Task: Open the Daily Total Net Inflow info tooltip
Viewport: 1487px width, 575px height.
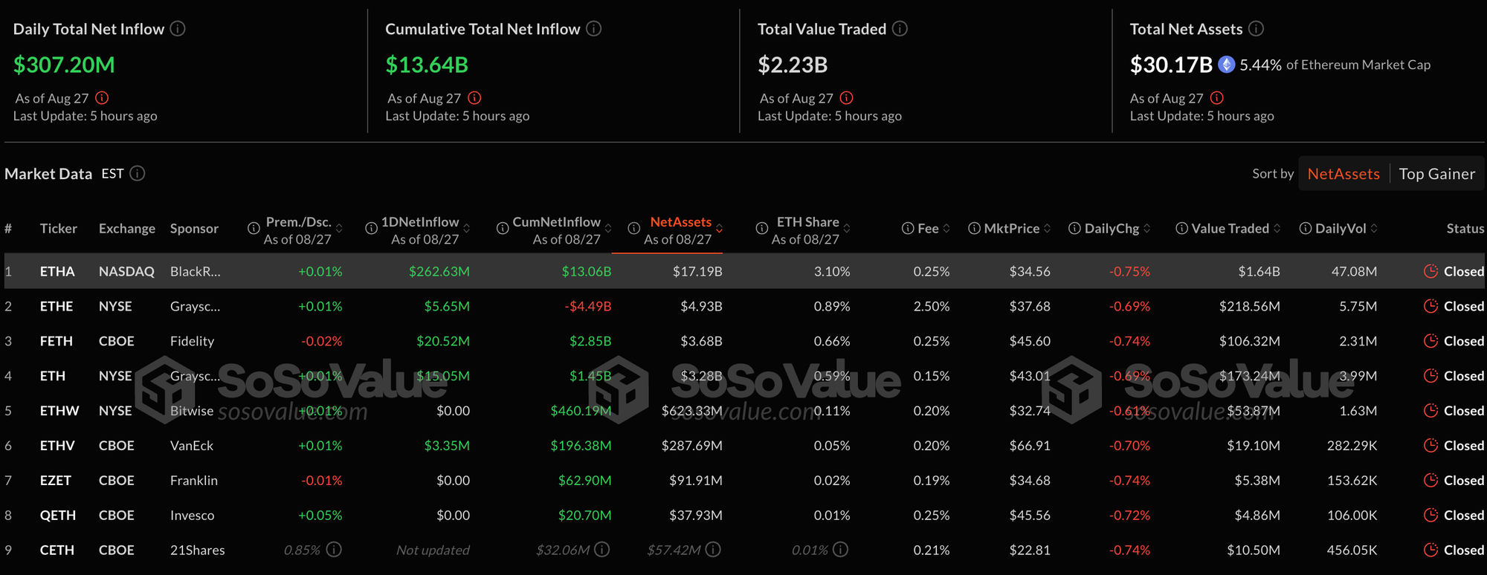Action: click(x=177, y=29)
